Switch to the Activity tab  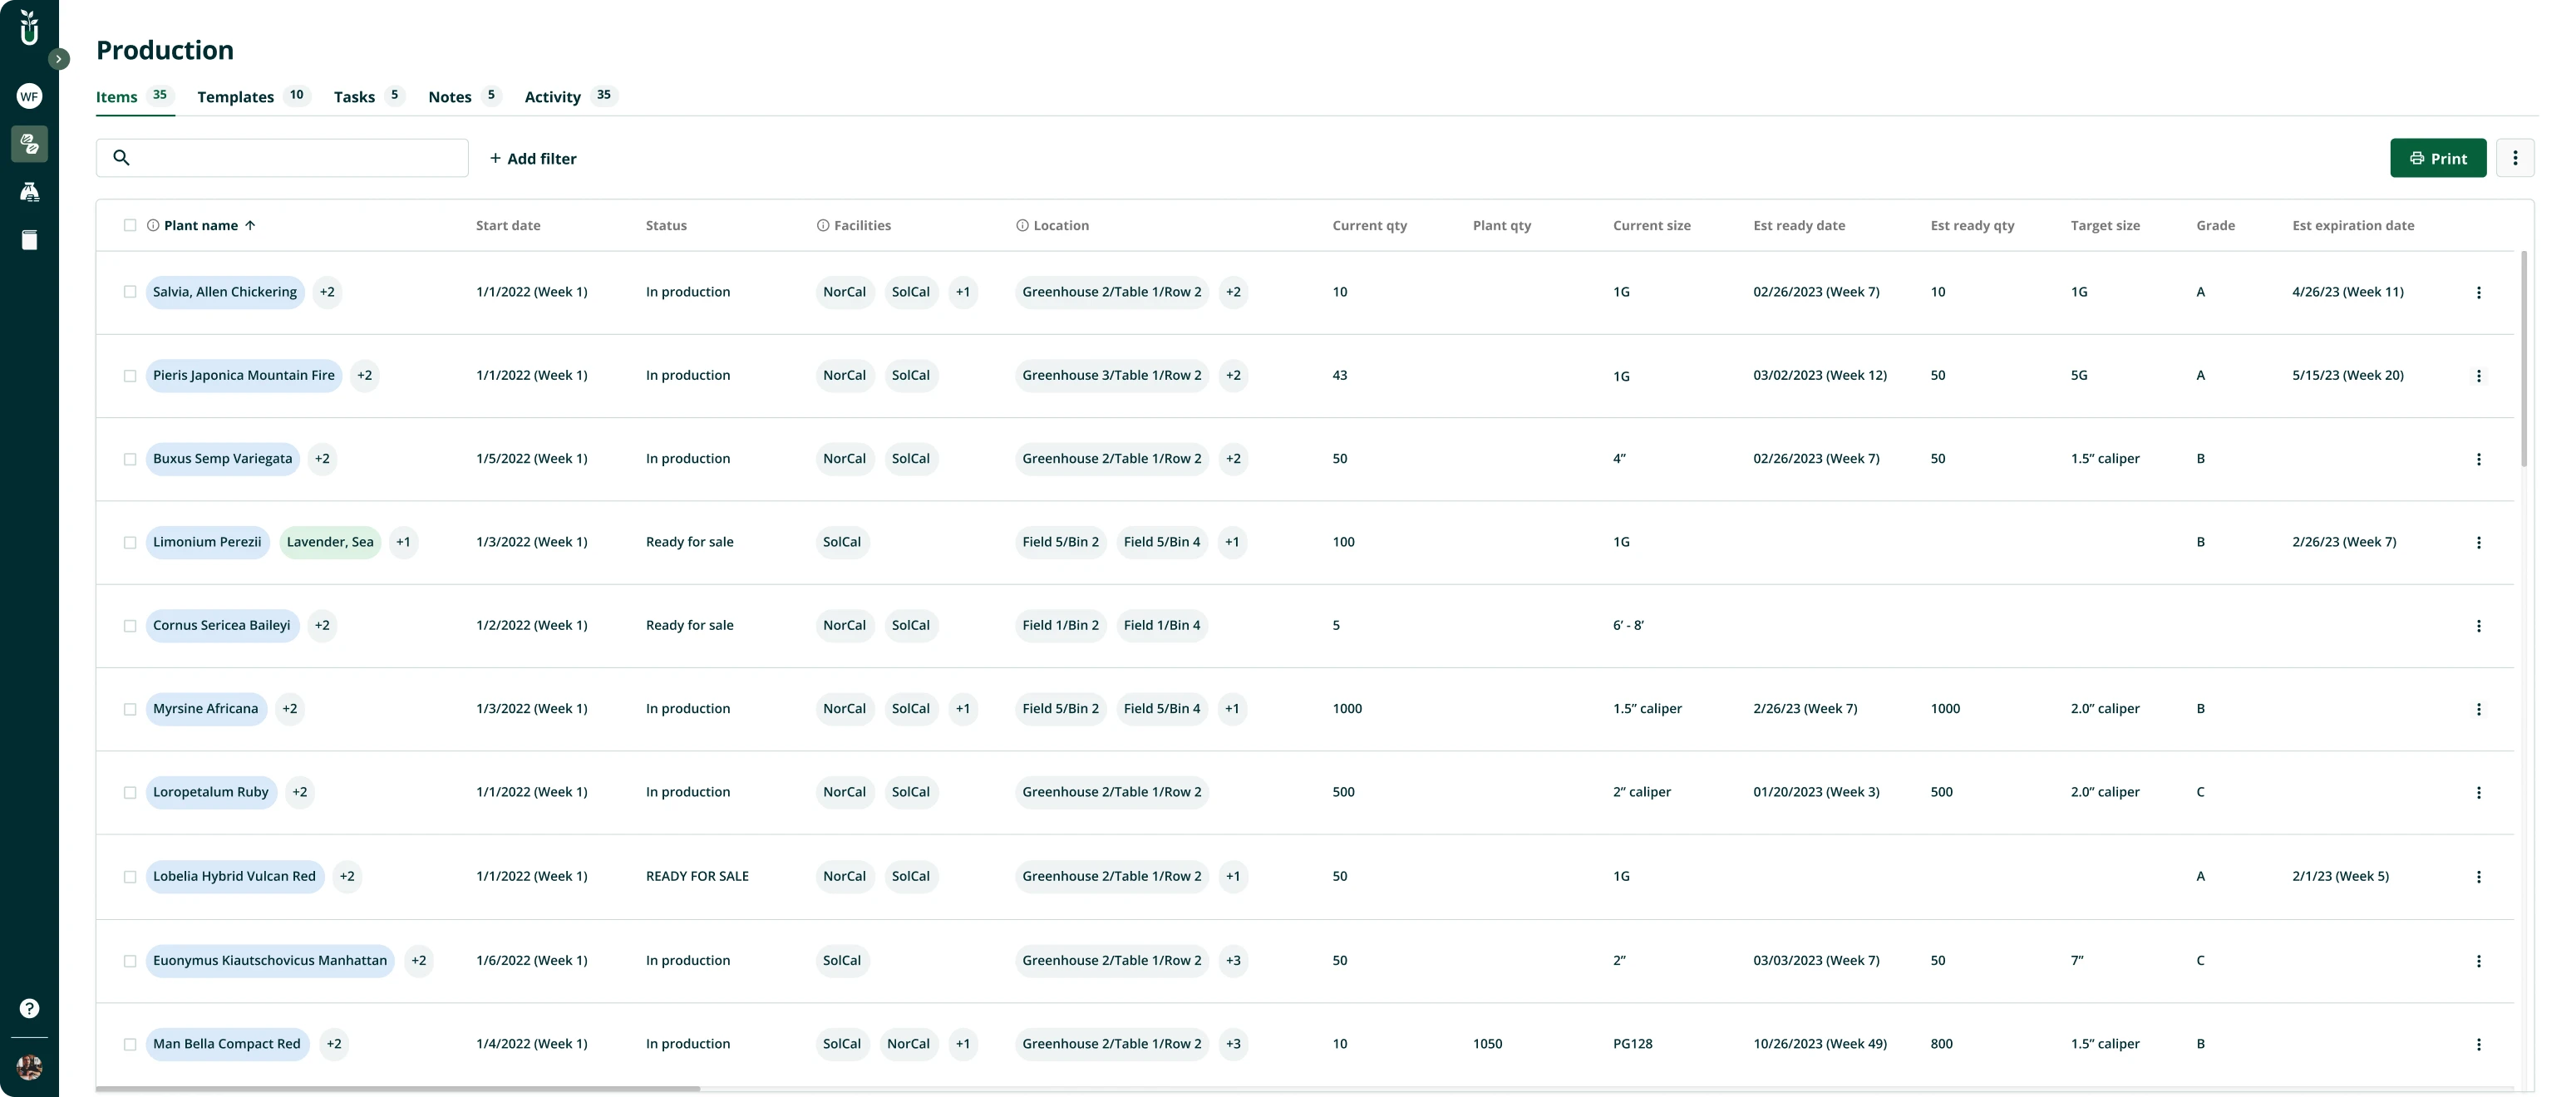pyautogui.click(x=551, y=96)
